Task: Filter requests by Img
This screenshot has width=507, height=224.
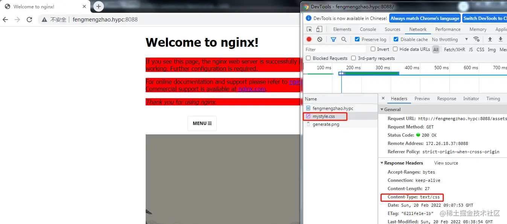Action: [492, 49]
